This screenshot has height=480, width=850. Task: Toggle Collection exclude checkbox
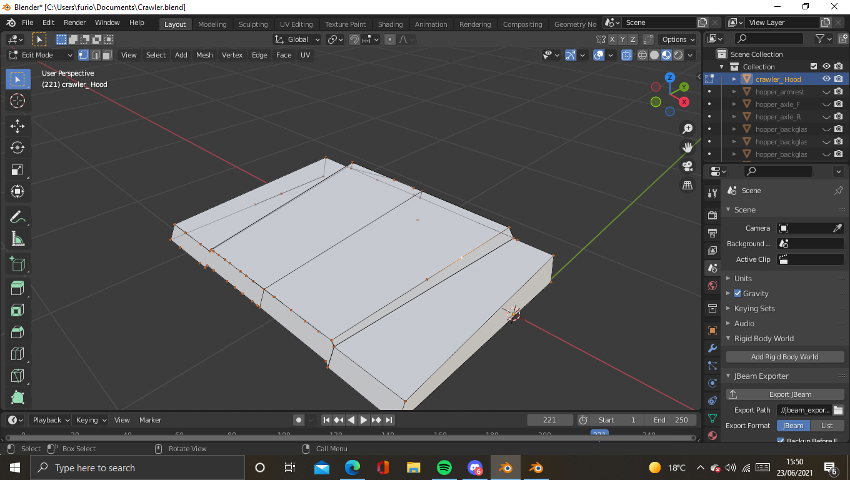[x=814, y=67]
